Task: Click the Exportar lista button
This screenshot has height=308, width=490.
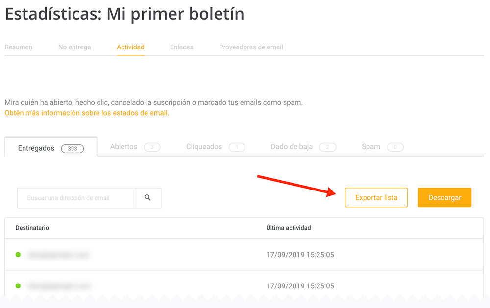Action: 376,197
